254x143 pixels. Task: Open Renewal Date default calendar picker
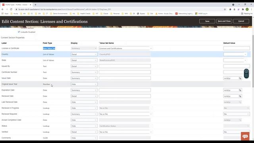click(240, 96)
